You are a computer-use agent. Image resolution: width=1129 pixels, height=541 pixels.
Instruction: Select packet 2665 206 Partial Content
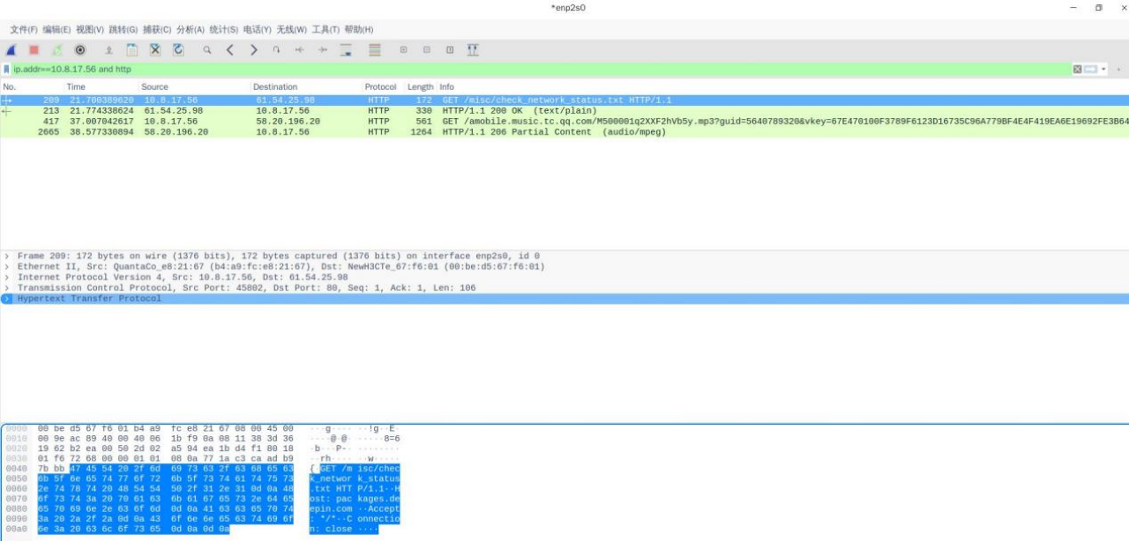(564, 132)
